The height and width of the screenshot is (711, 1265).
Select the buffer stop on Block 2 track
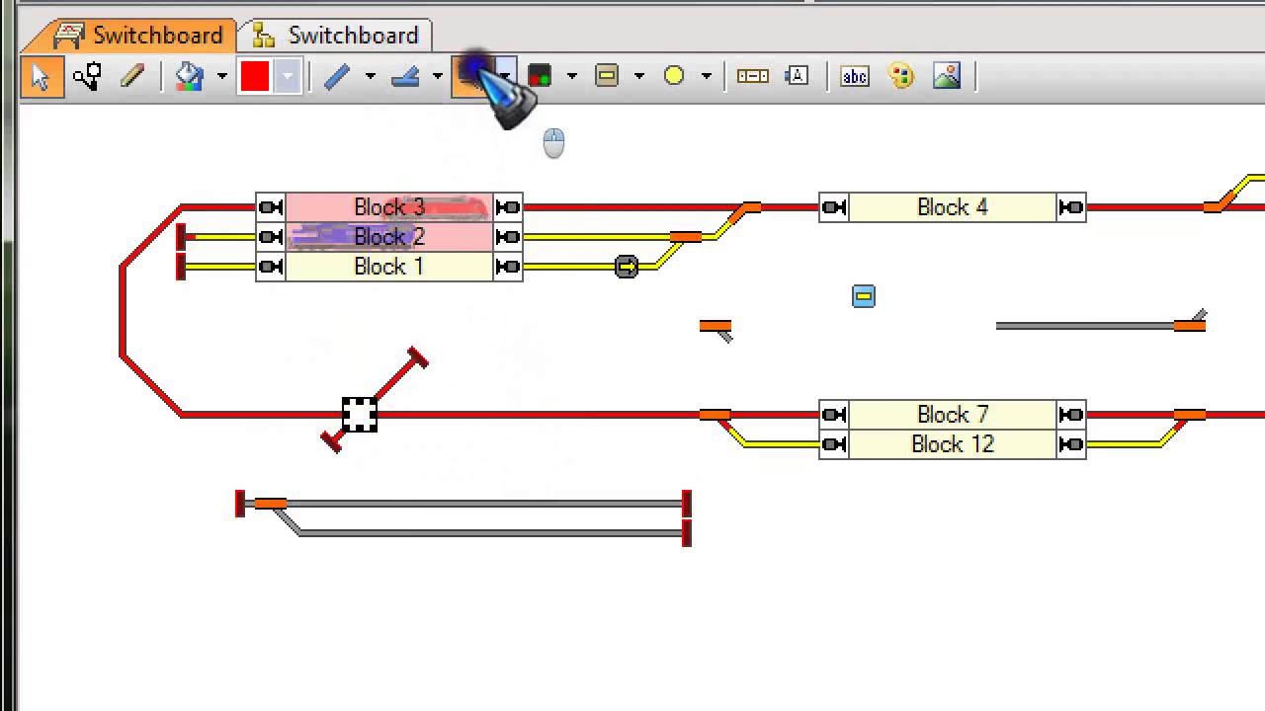coord(182,237)
